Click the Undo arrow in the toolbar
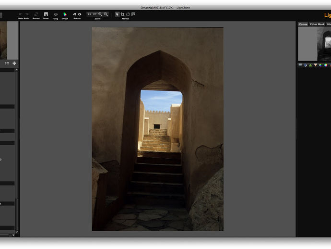Image resolution: width=331 pixels, height=249 pixels. (x=21, y=14)
